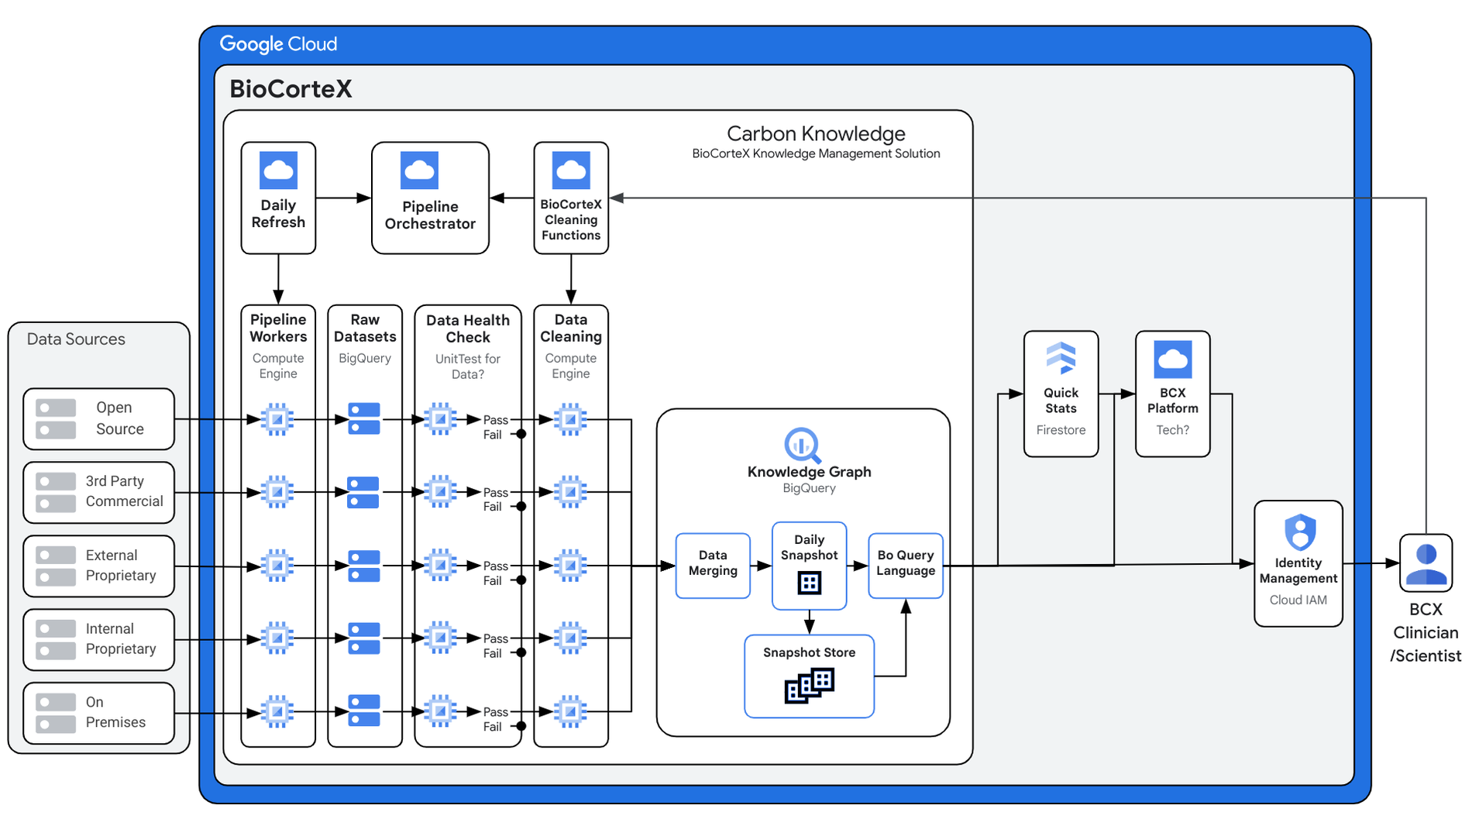This screenshot has width=1472, height=819.
Task: Click the Daily Refresh label
Action: point(278,214)
